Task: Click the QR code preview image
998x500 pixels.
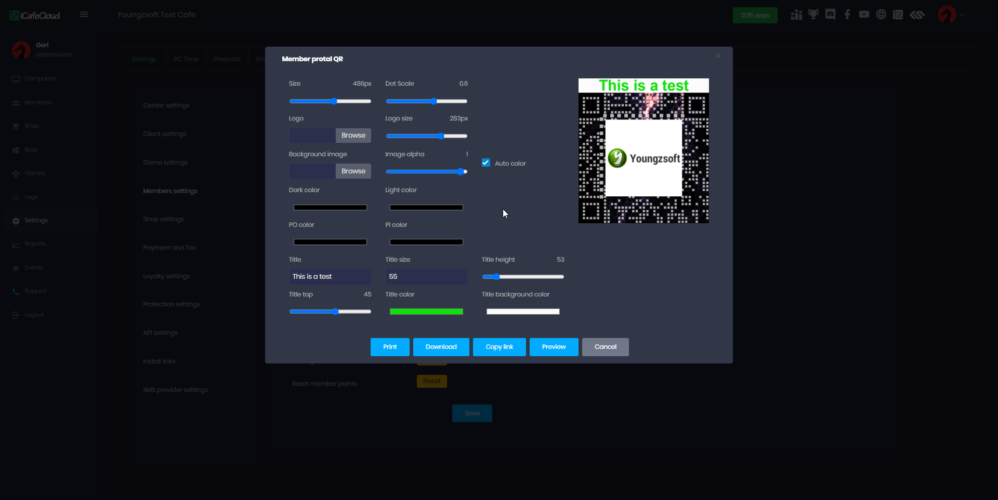Action: click(x=644, y=151)
